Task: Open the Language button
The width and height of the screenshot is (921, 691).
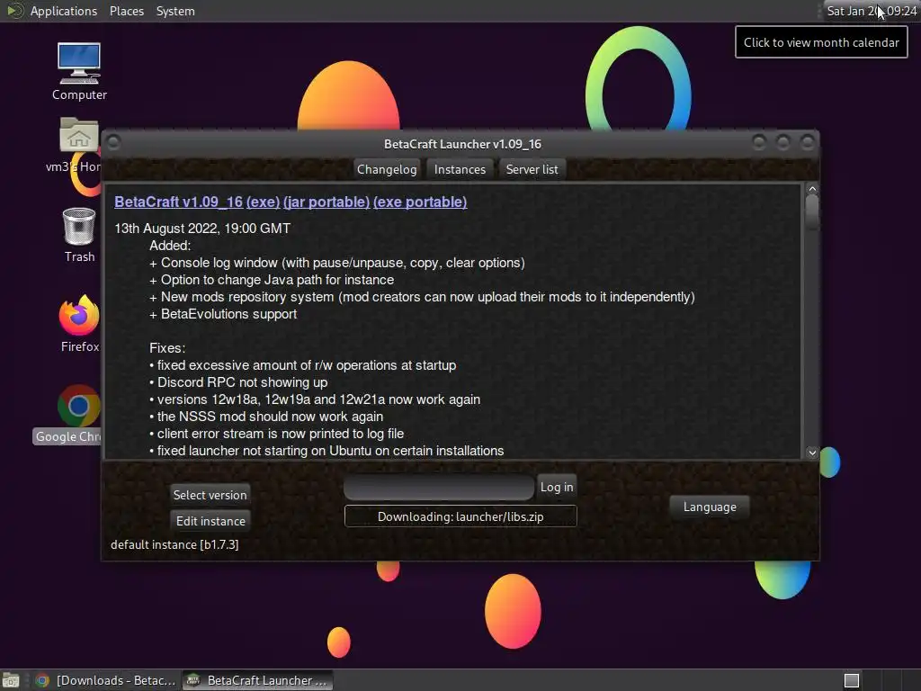Action: tap(710, 507)
